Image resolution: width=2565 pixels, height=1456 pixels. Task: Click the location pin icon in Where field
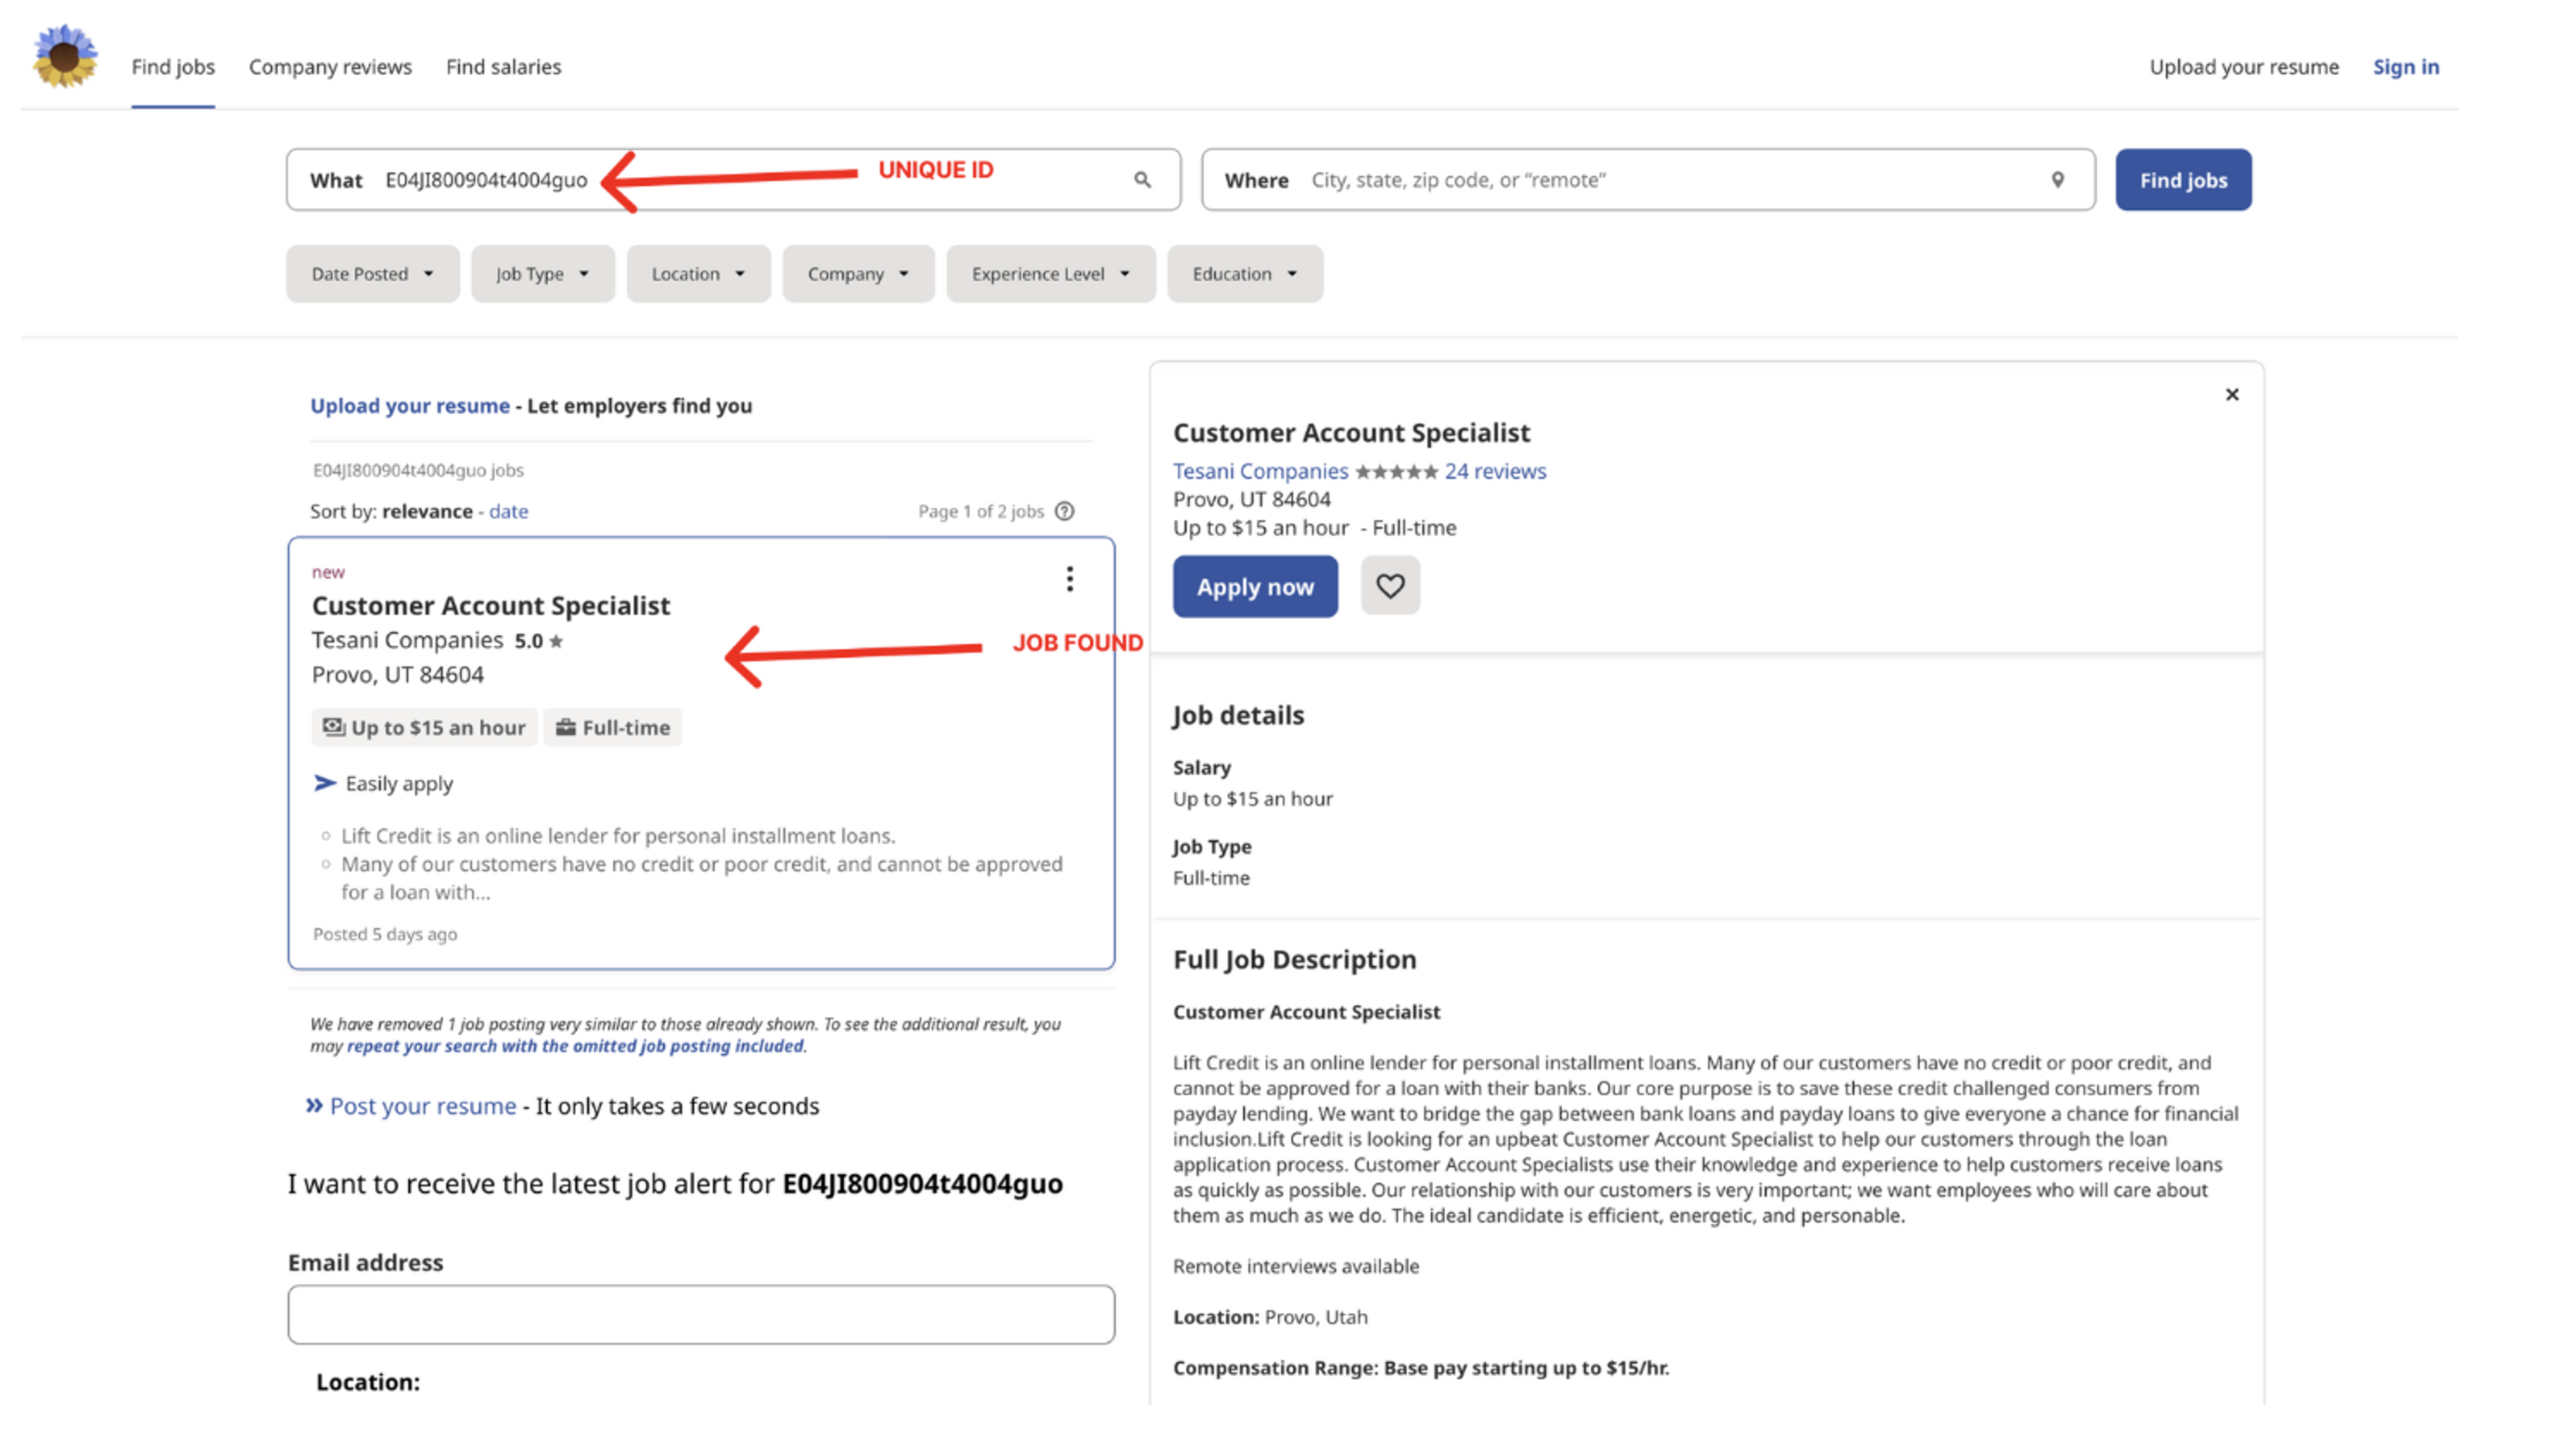pos(2057,180)
